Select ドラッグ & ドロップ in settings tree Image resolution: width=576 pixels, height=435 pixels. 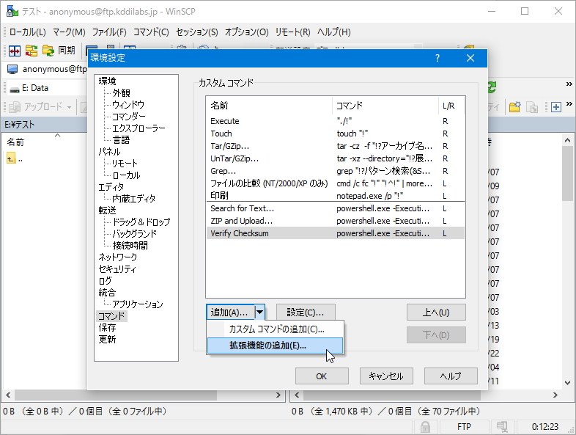141,222
